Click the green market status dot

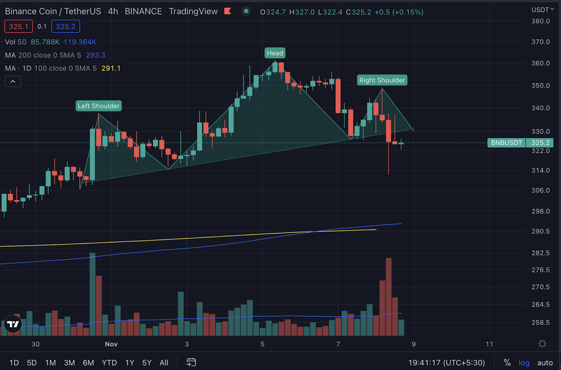click(246, 11)
